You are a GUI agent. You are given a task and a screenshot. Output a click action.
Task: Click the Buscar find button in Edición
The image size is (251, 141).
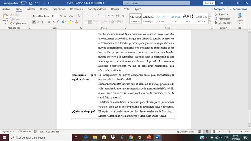point(220,14)
